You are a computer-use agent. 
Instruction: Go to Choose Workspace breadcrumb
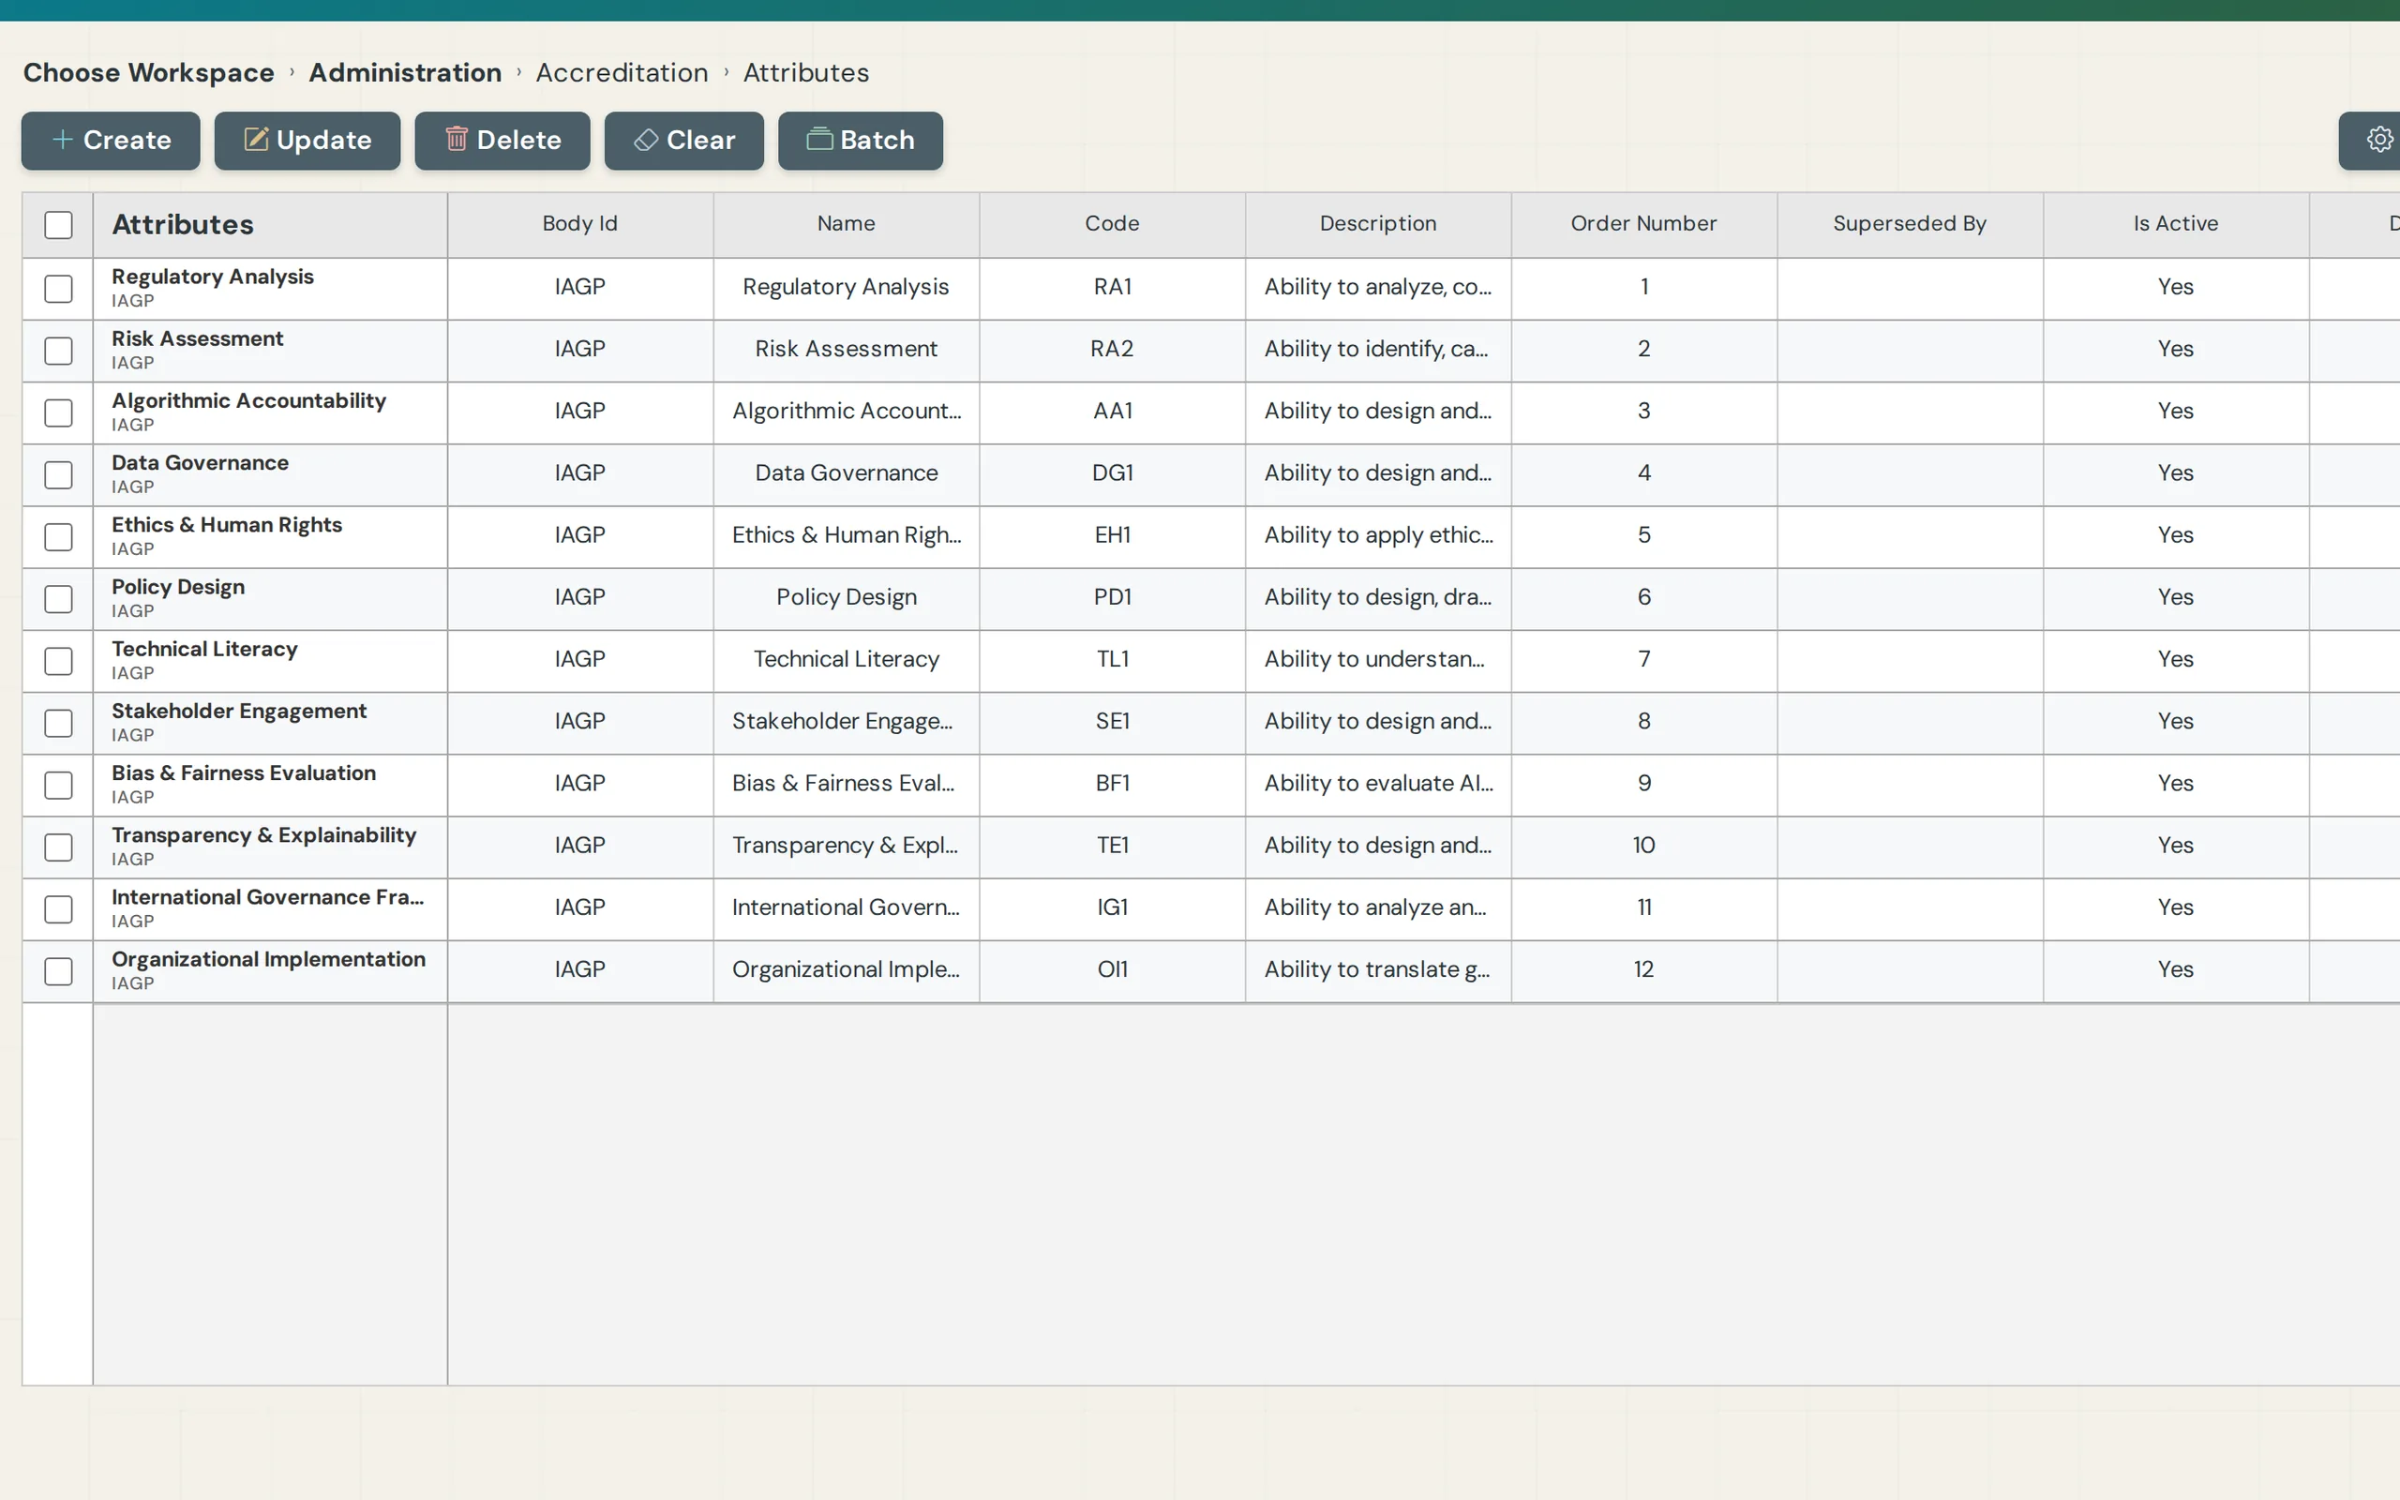tap(149, 72)
